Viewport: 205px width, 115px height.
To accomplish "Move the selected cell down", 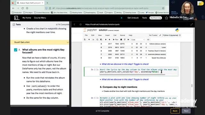I will [110, 40].
